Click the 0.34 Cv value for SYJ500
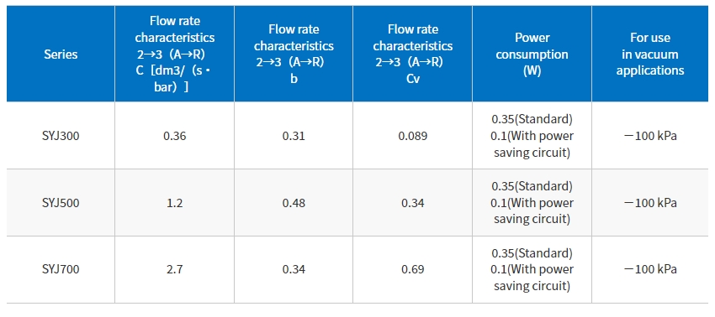The image size is (715, 317). click(x=413, y=202)
